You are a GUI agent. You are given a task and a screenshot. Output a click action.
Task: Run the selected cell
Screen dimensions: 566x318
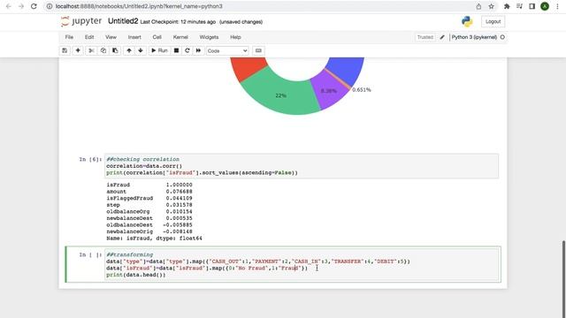159,51
